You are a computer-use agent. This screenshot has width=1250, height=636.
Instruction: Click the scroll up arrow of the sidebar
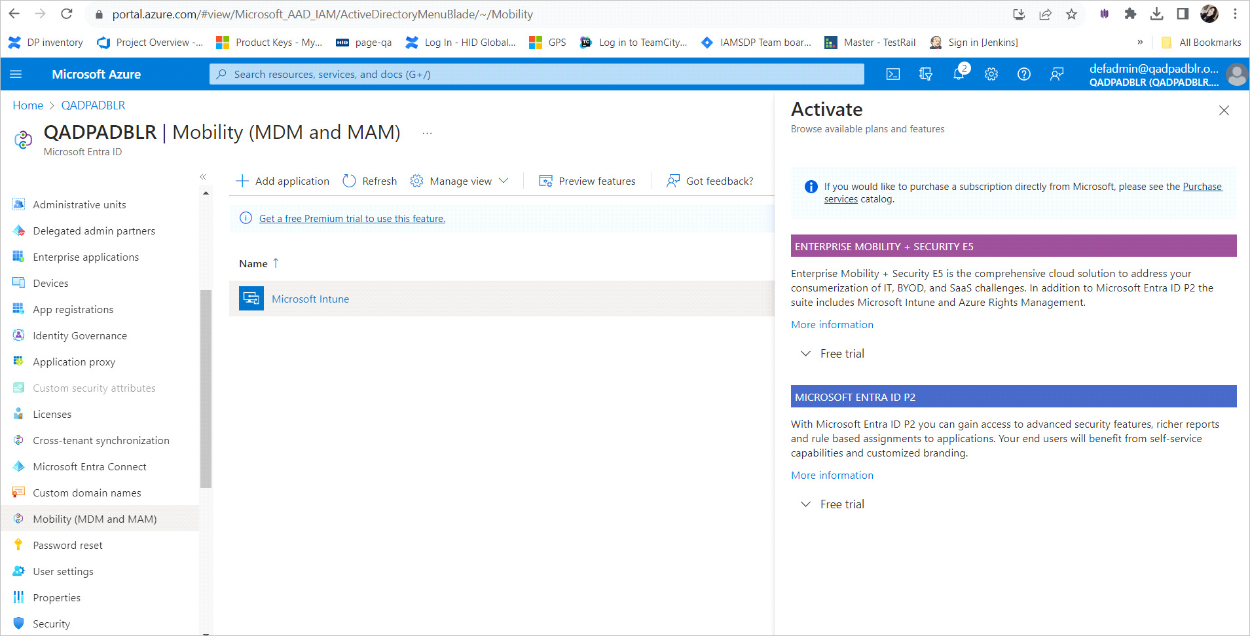[x=206, y=193]
